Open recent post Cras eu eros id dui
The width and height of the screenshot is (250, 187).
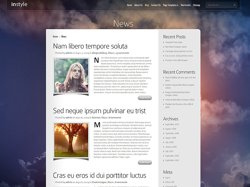[179, 56]
